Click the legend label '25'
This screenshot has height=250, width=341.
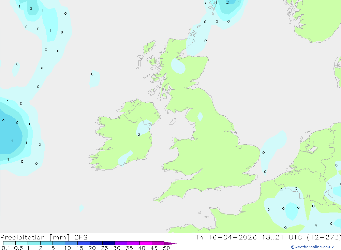[x=104, y=248]
